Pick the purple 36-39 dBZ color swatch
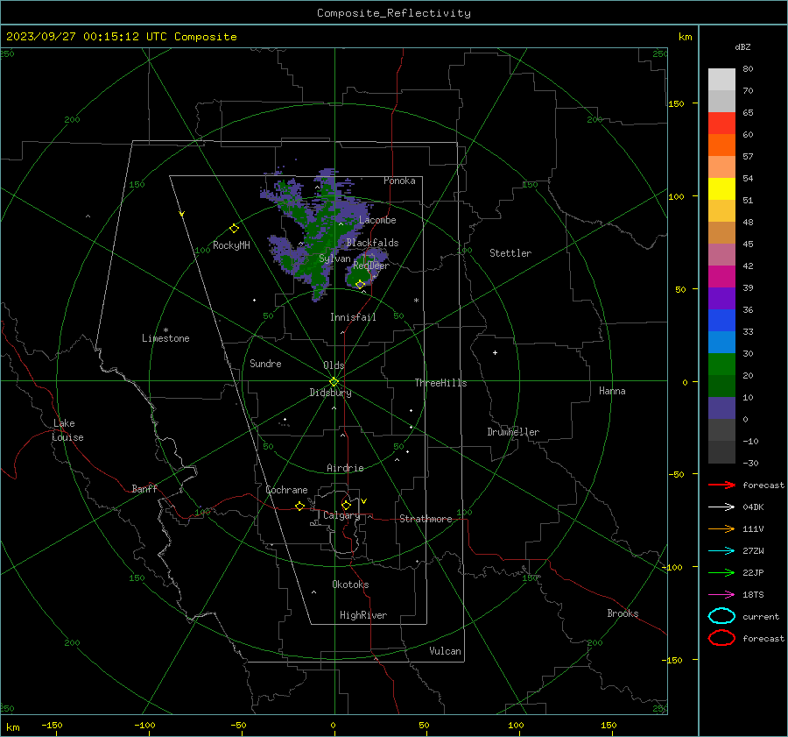Screen dimensions: 788x737 (x=721, y=299)
